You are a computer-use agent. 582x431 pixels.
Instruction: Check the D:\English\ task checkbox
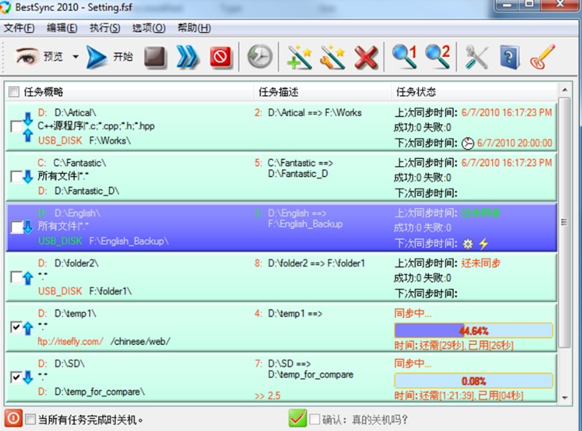(16, 227)
